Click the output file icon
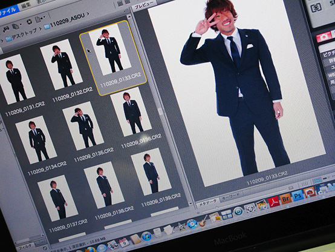This screenshot has width=335, height=252. tap(39, 19)
